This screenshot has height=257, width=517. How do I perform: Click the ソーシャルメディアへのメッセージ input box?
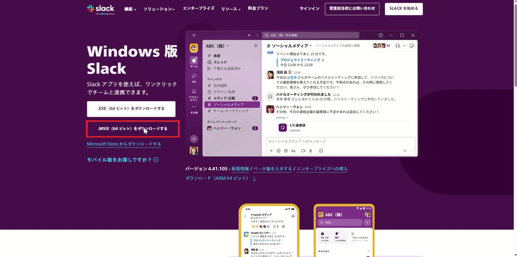(x=341, y=142)
